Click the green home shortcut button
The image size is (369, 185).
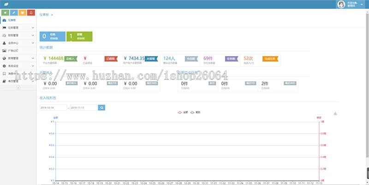pos(5,13)
